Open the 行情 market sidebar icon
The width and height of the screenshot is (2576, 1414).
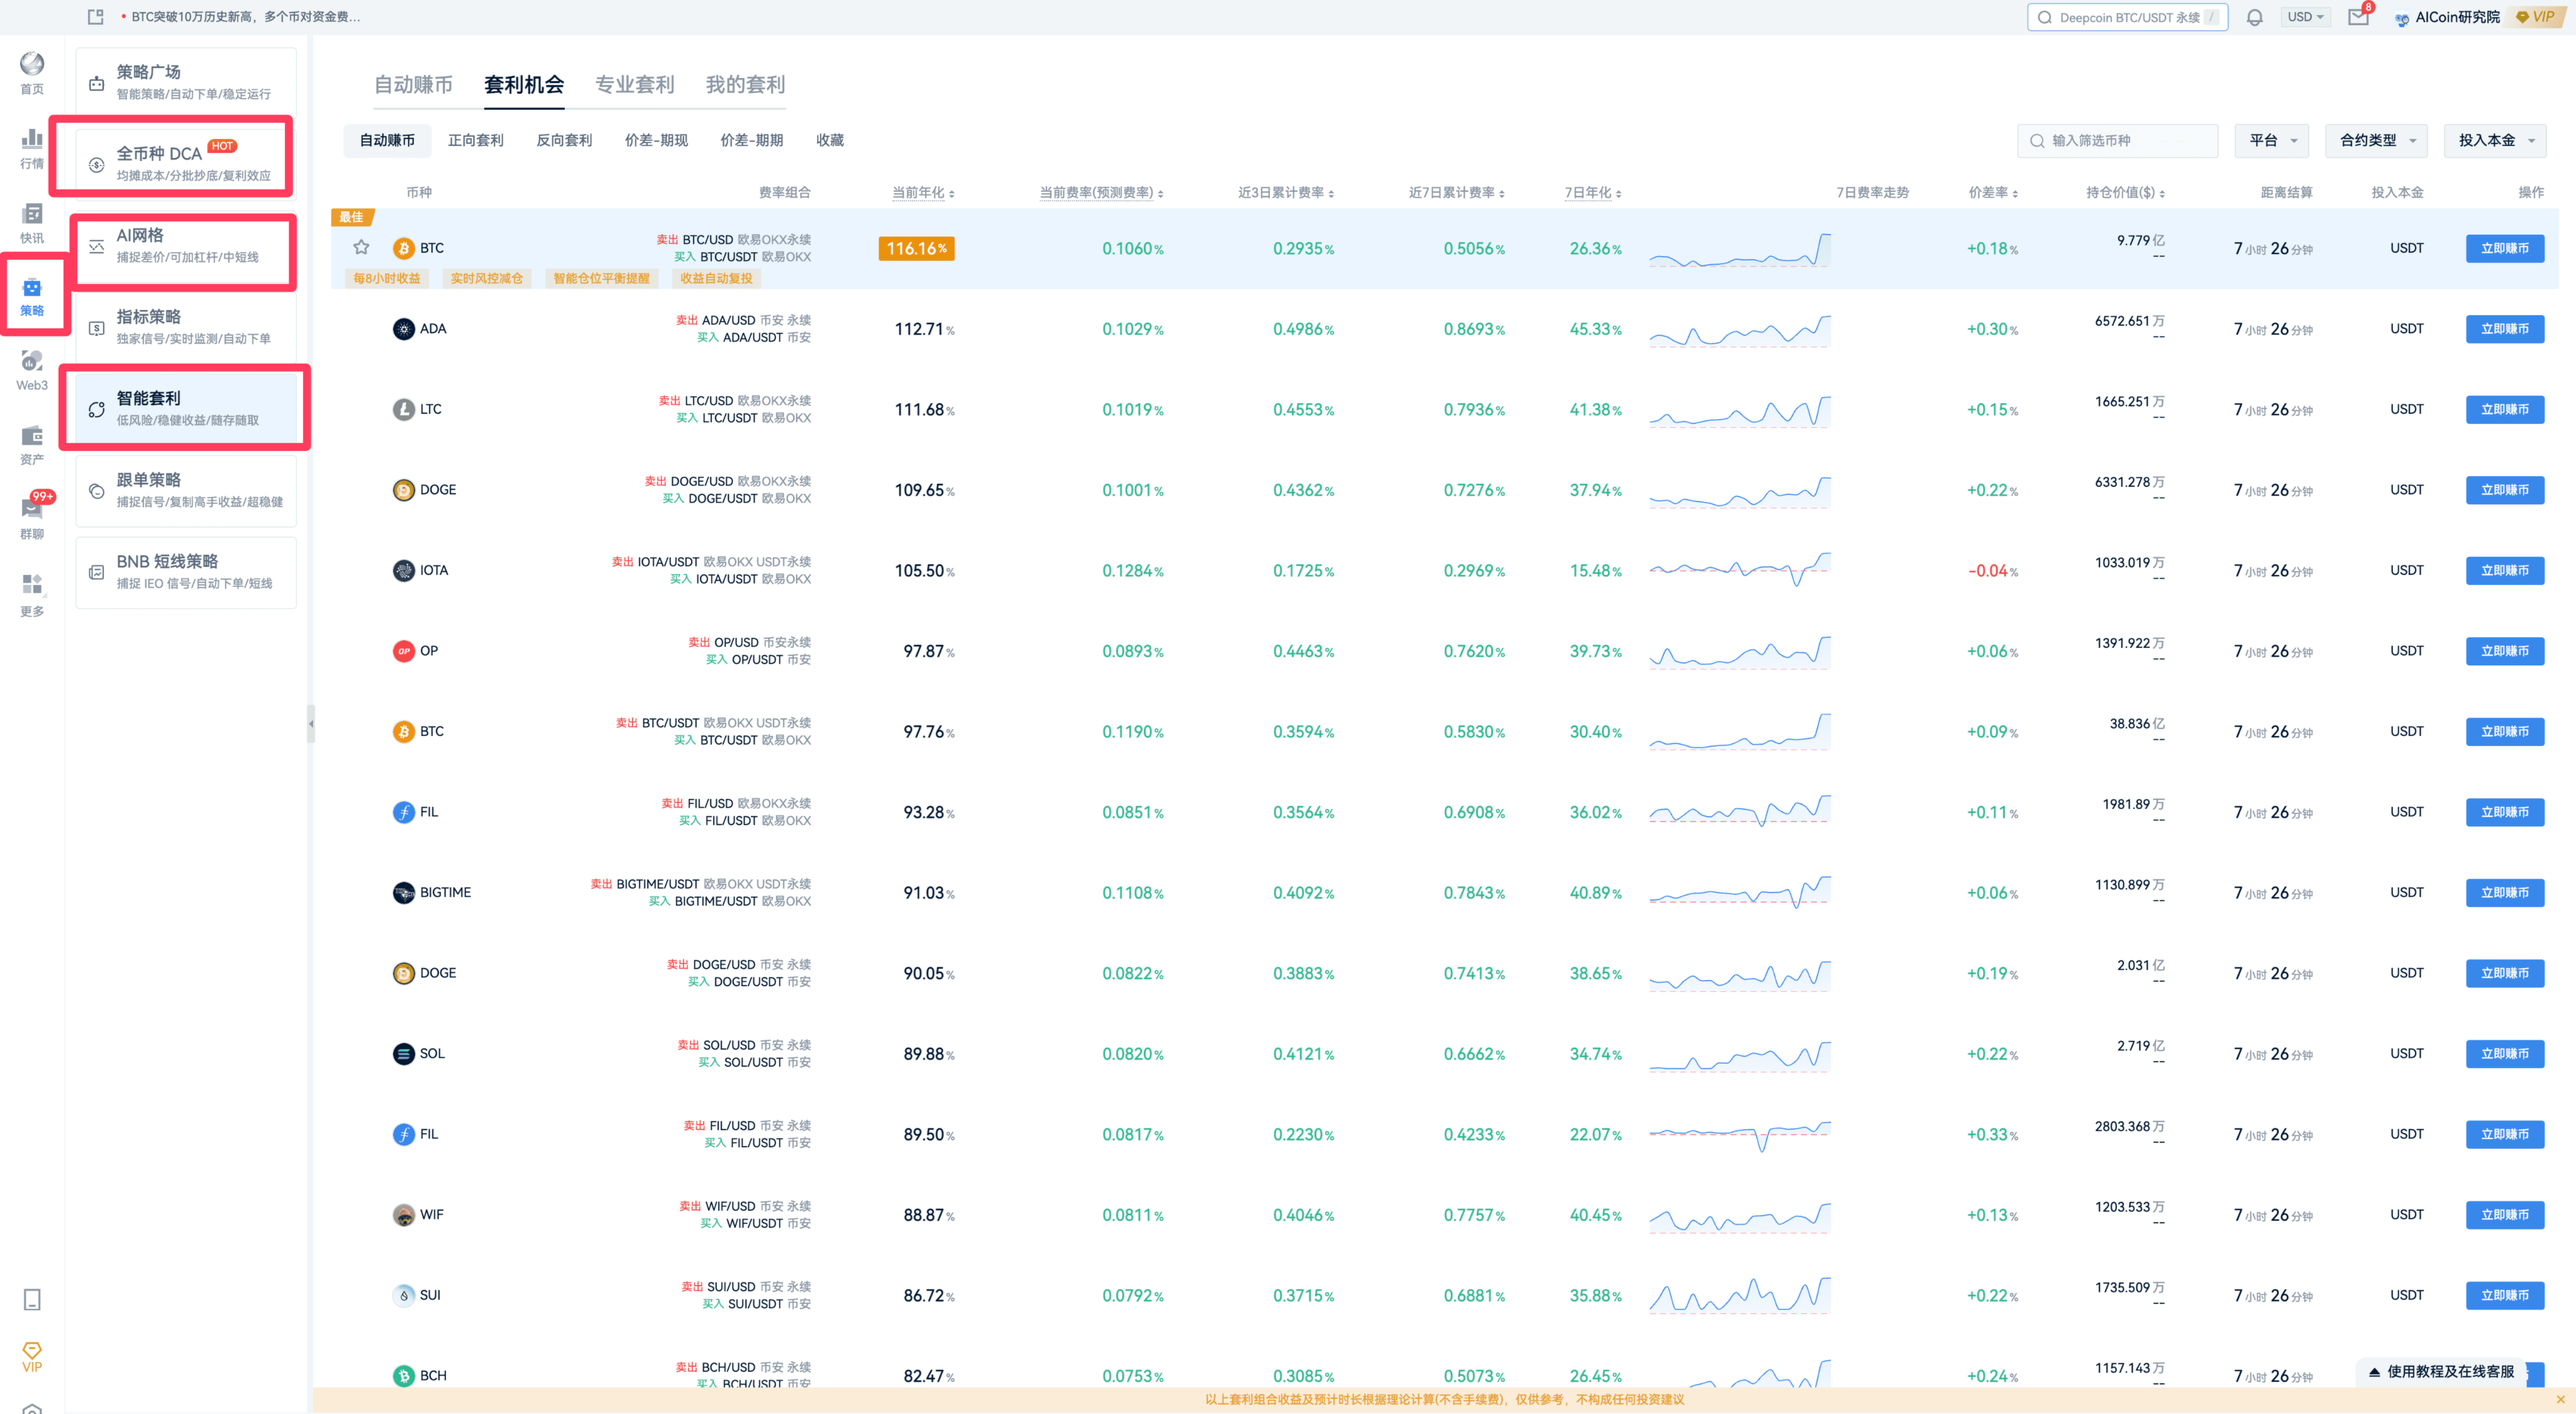click(x=32, y=148)
